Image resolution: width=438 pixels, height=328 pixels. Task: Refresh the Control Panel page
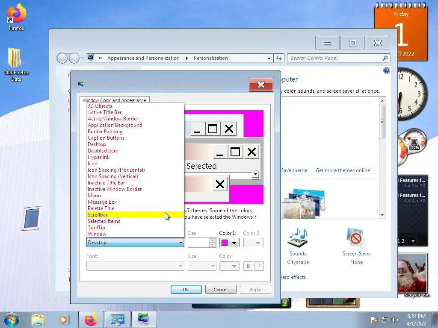(x=279, y=58)
